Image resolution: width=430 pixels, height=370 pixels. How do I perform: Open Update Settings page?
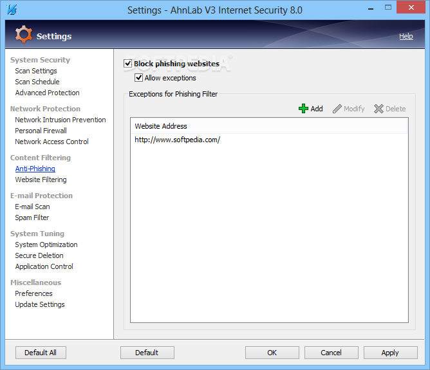tap(40, 304)
